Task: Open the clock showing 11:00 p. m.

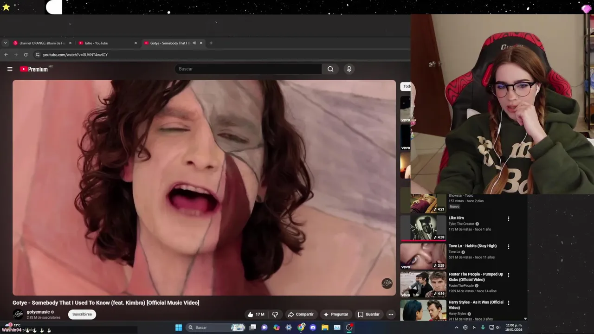Action: point(514,328)
